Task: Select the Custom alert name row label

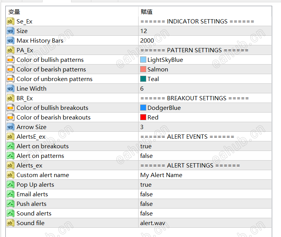Action: click(x=43, y=175)
